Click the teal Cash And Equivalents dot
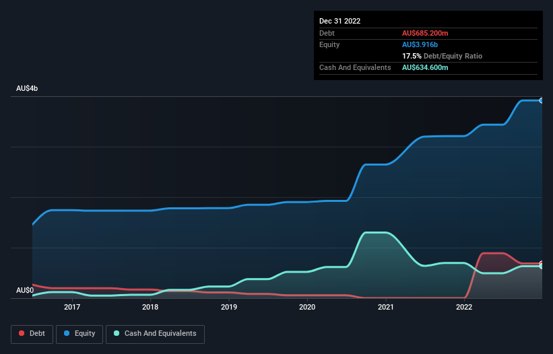This screenshot has width=553, height=354. (117, 333)
